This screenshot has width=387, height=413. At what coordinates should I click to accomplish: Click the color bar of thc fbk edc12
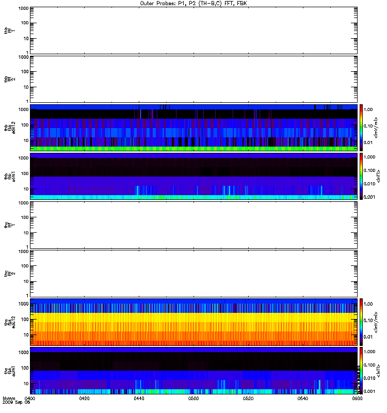(361, 322)
